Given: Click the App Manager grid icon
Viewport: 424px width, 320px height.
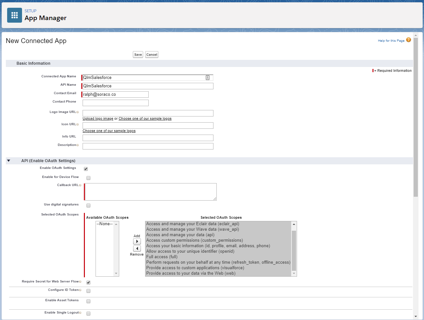Looking at the screenshot, I should tap(15, 15).
